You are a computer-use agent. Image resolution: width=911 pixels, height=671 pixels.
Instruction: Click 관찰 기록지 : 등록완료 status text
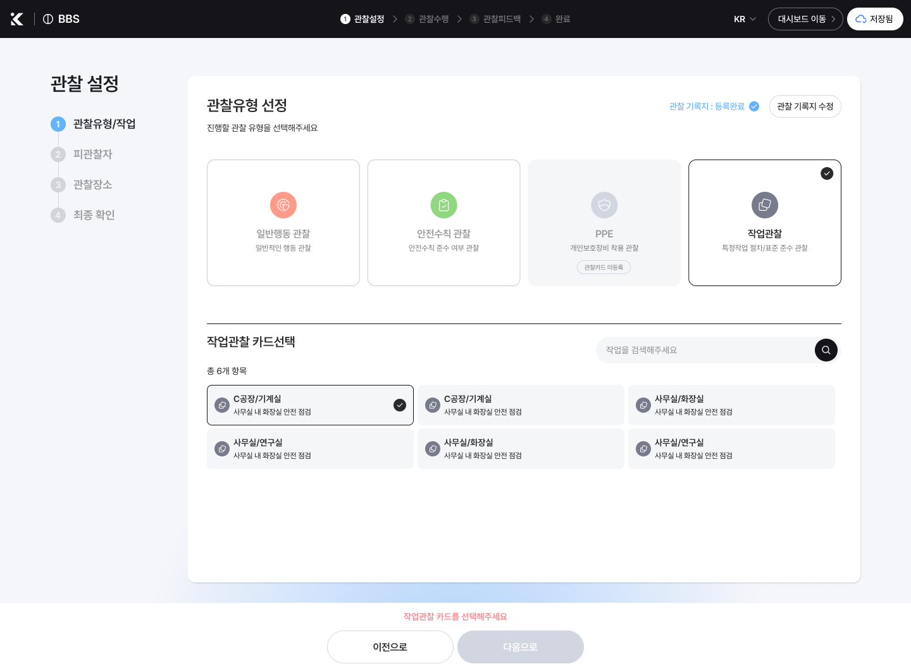click(x=707, y=106)
